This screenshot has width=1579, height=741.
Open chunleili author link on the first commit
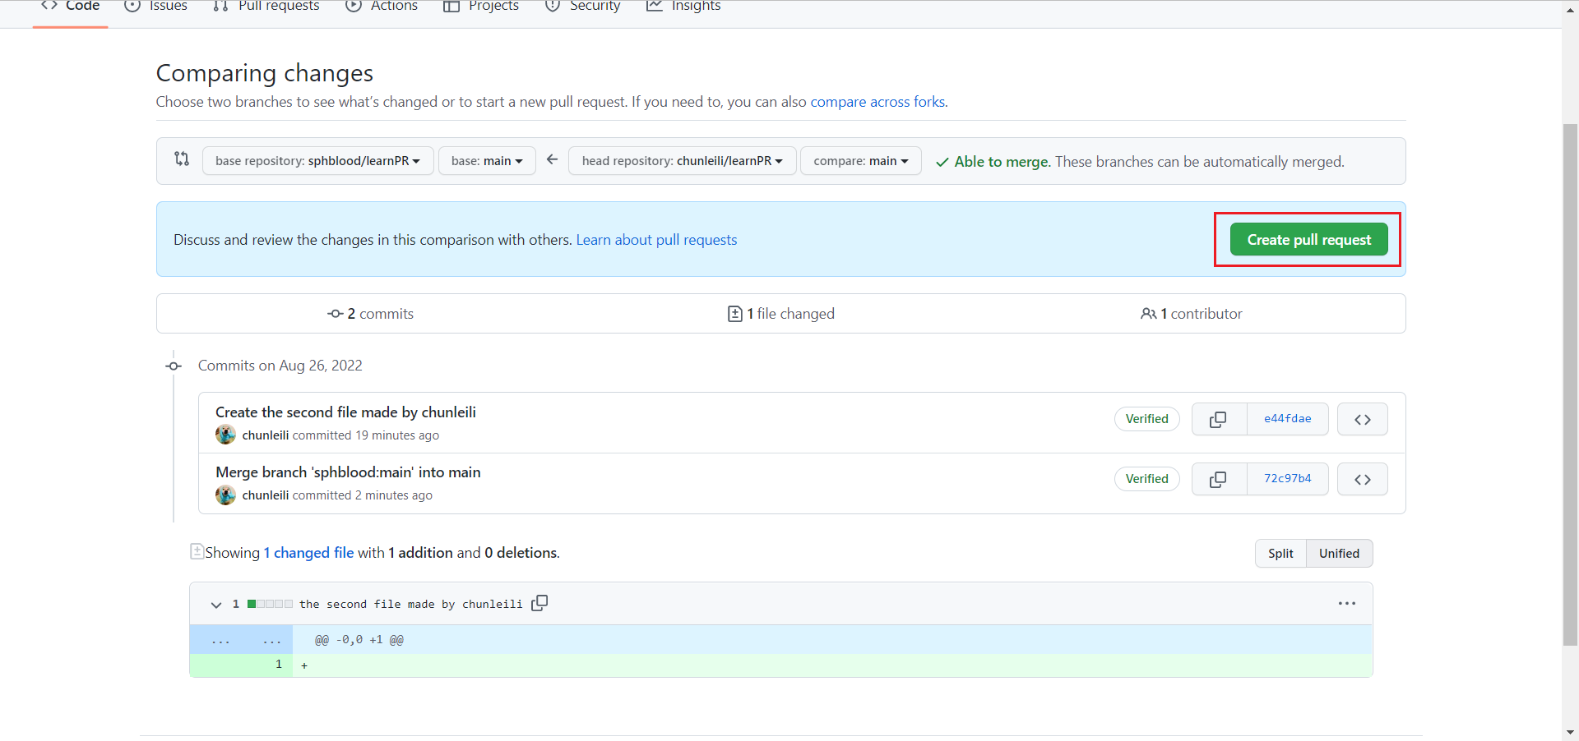coord(265,435)
